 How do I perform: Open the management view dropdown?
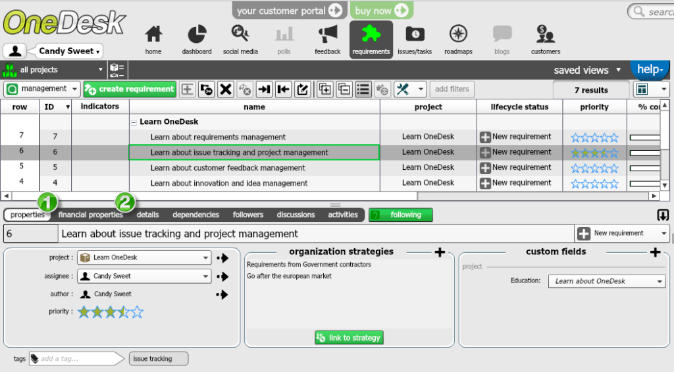coord(41,89)
